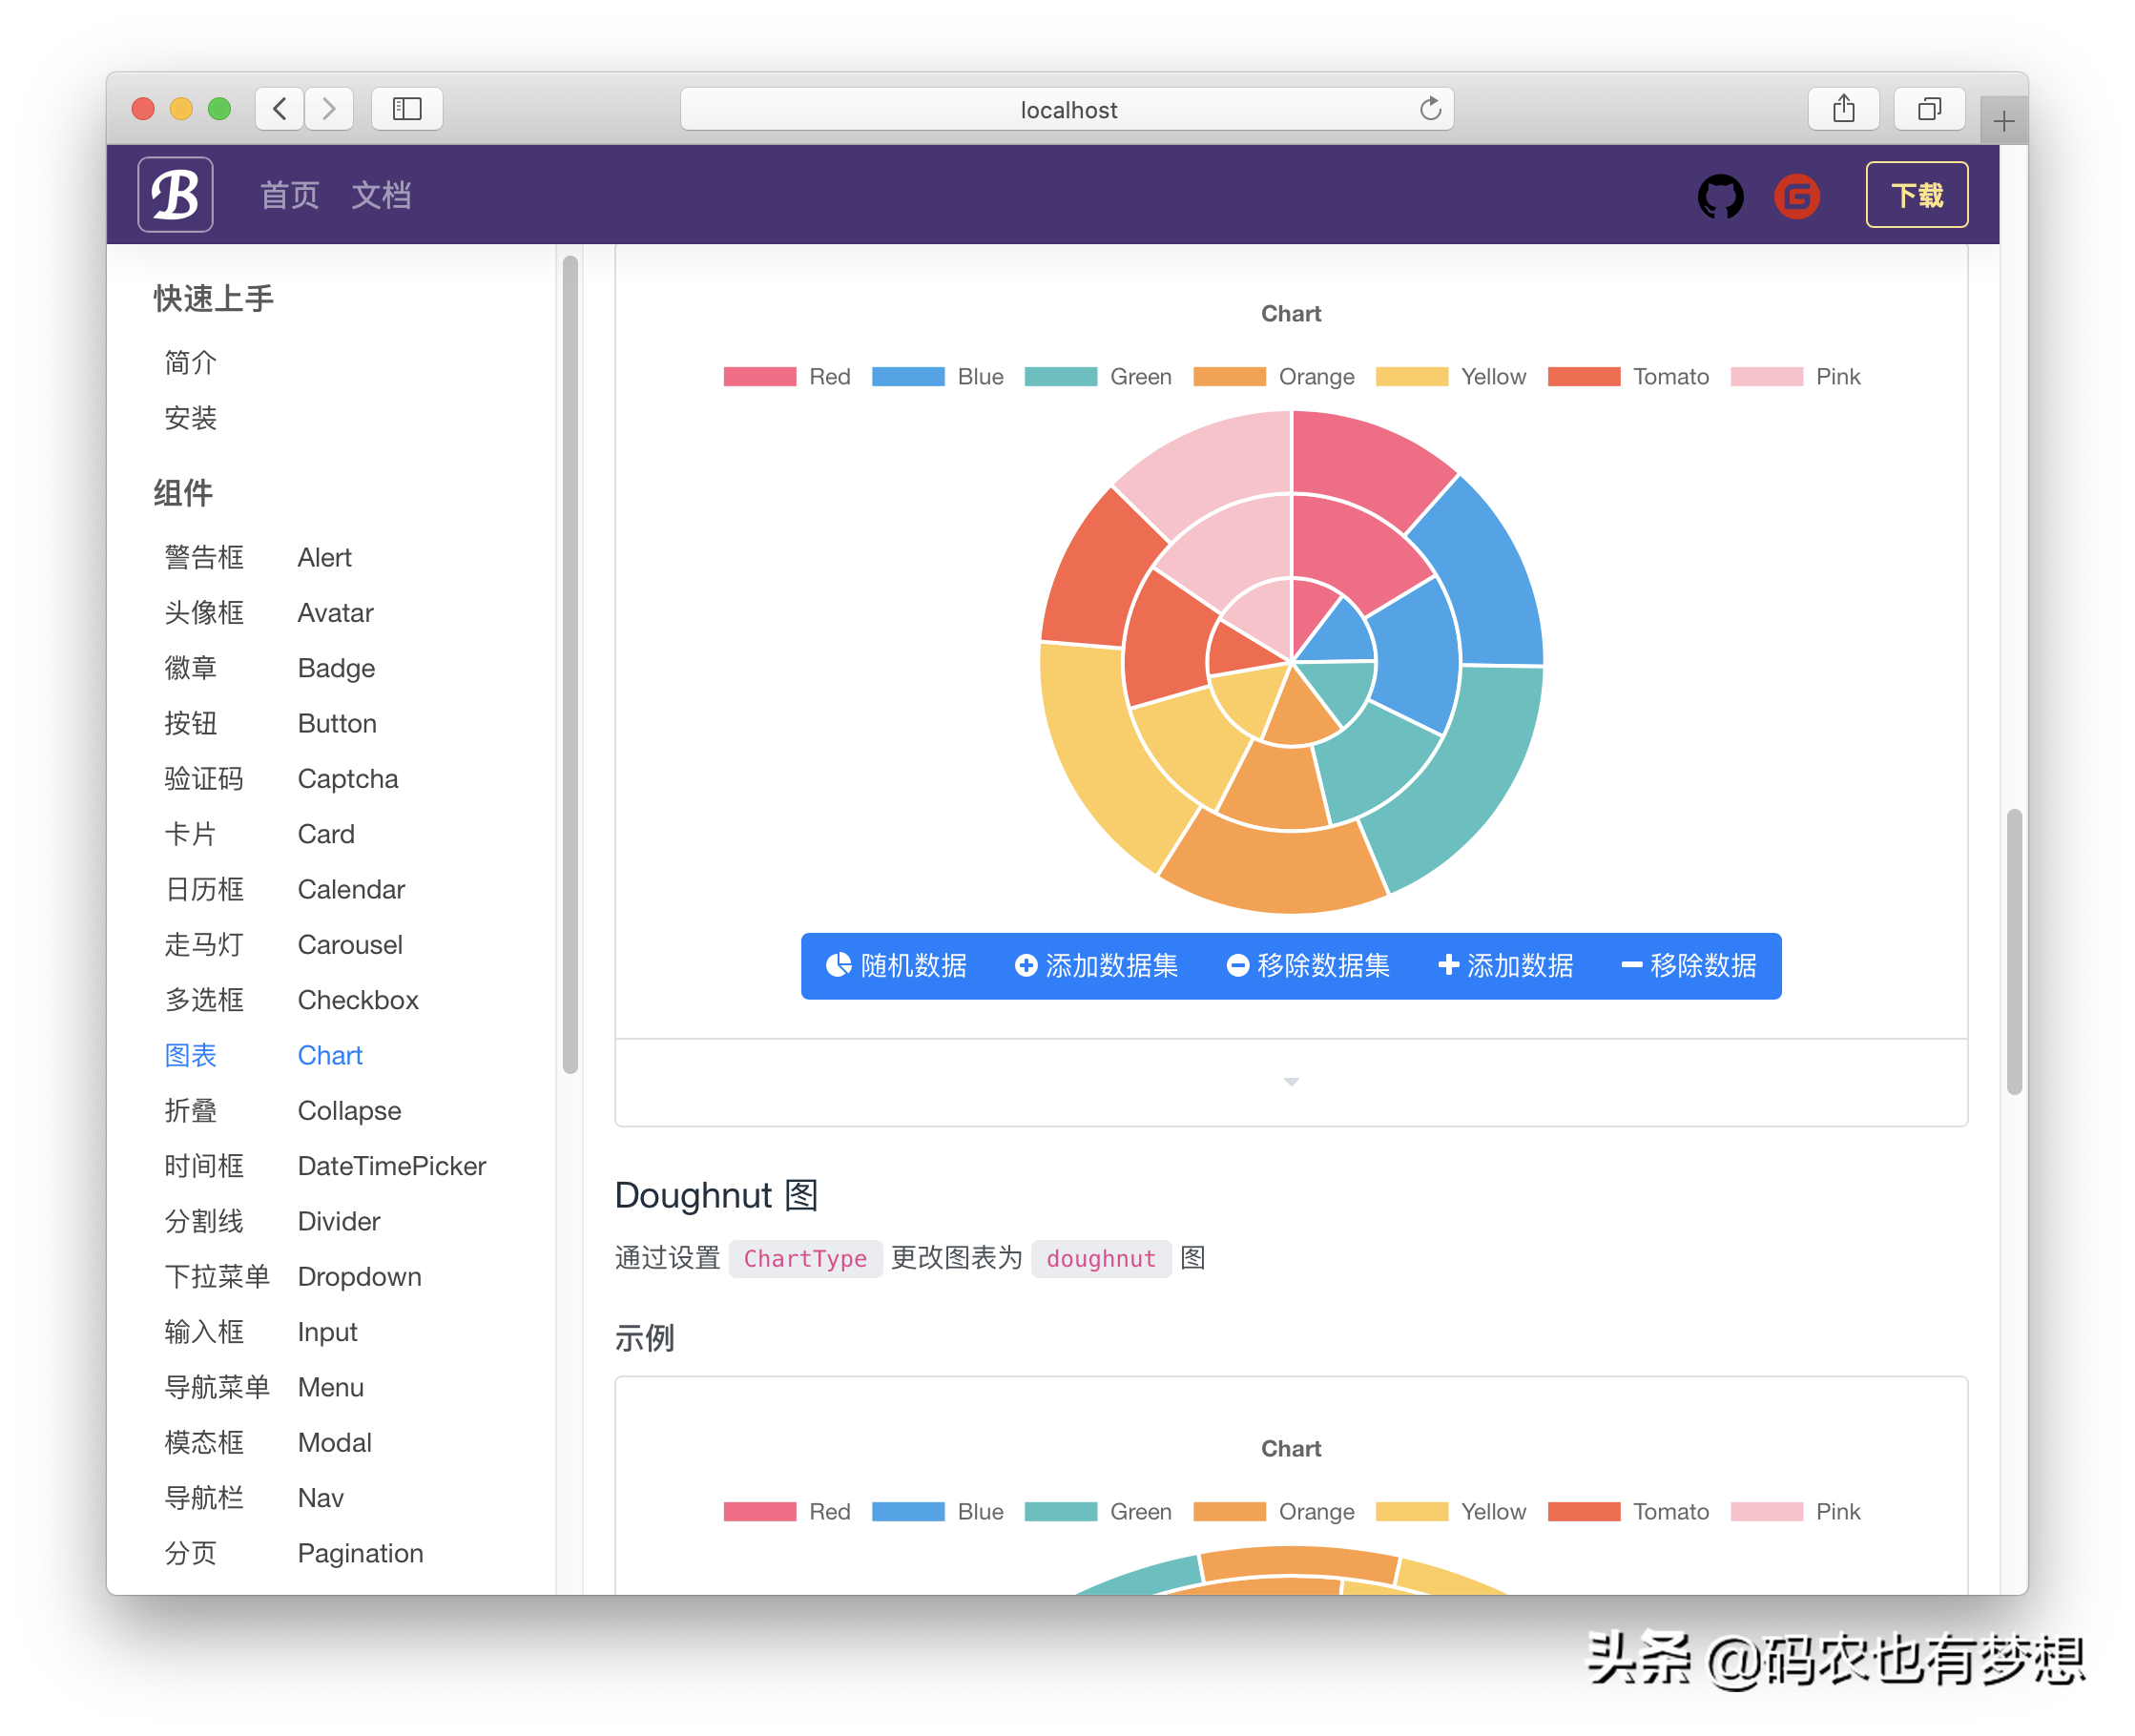This screenshot has width=2135, height=1736.
Task: Toggle Blue legend in pie chart
Action: [937, 377]
